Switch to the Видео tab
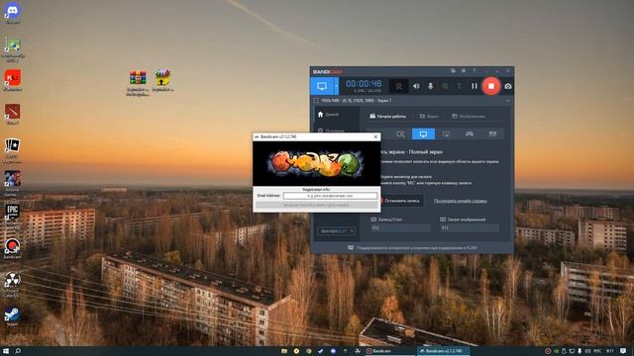Screen dimensions: 634x356 [x=429, y=117]
